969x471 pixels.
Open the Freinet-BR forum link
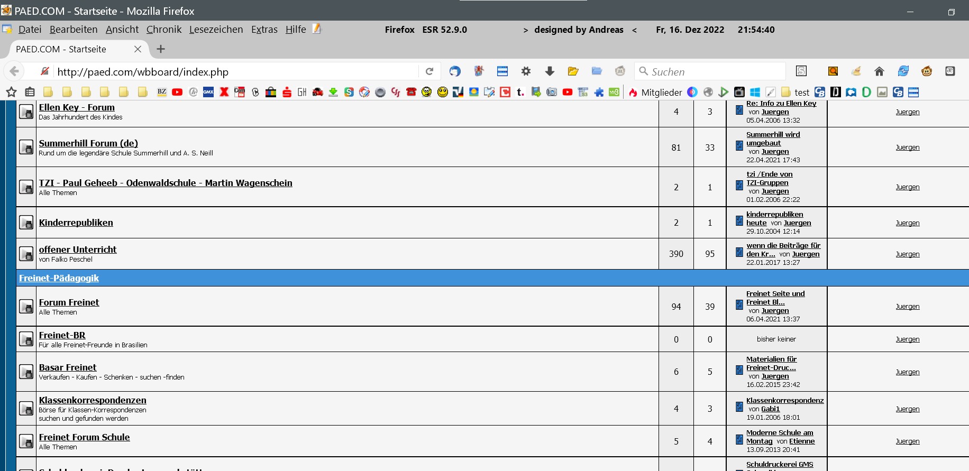click(62, 335)
